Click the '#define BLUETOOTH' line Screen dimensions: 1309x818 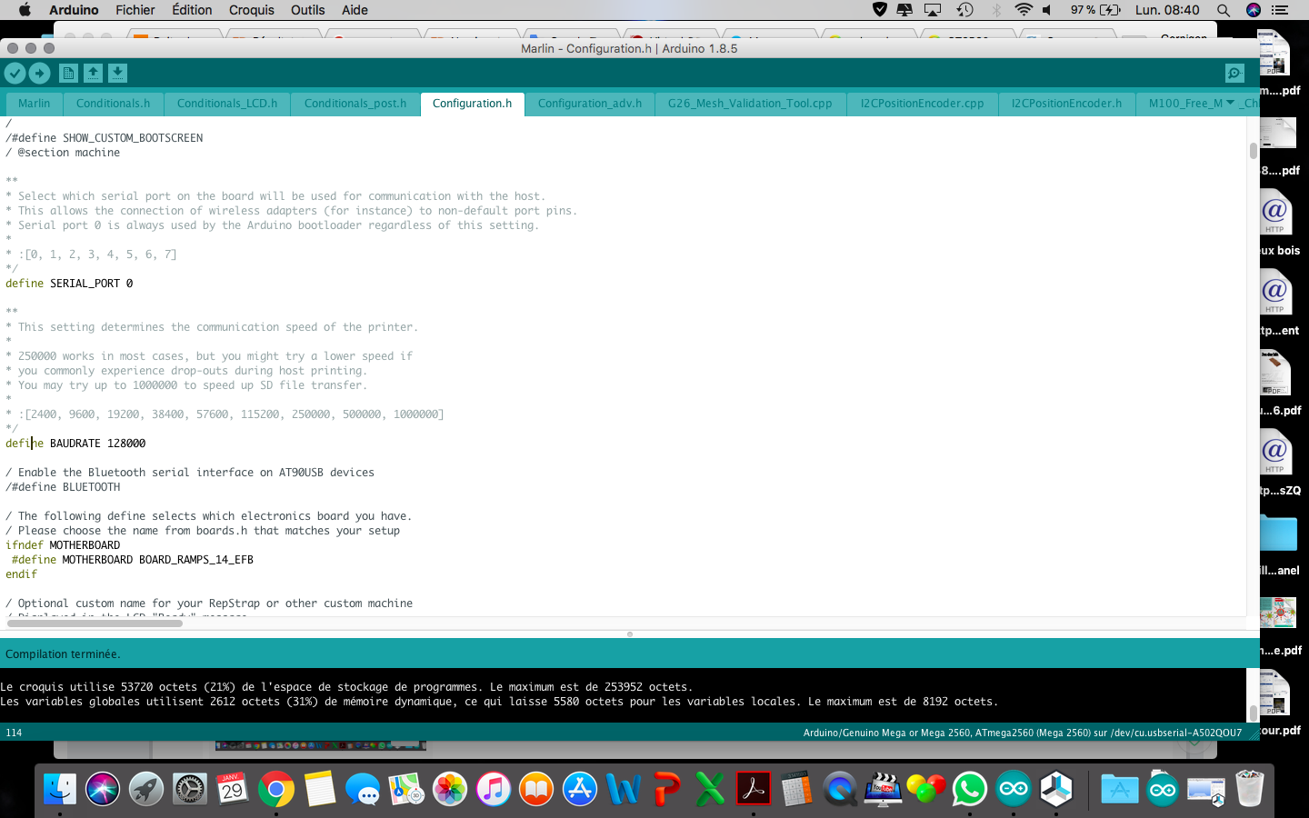63,487
